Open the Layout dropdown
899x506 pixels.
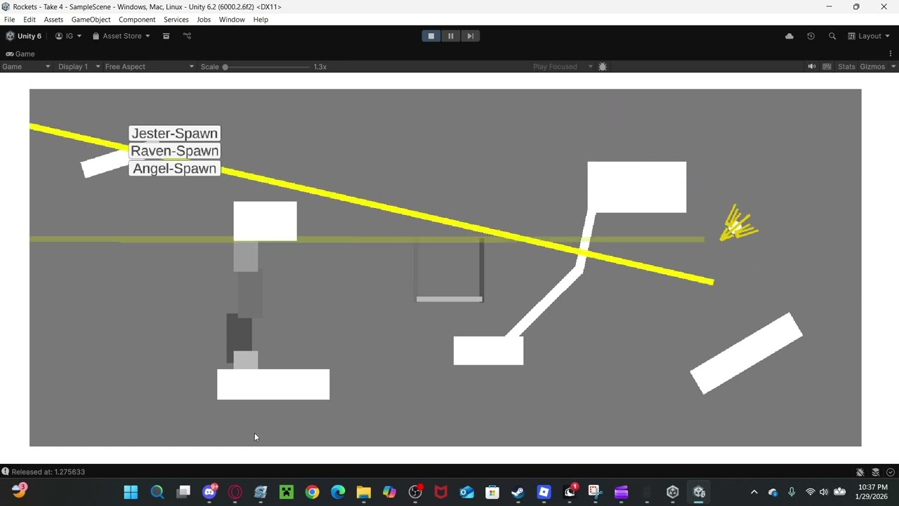click(x=869, y=36)
